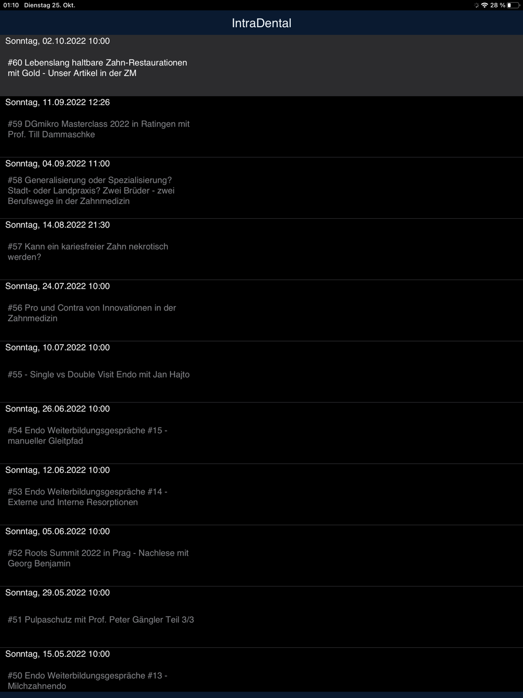
Task: Tap the IntraDental header title
Action: click(261, 23)
